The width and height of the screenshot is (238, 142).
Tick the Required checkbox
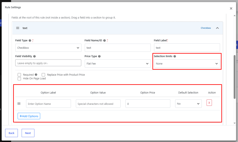coord(19,75)
